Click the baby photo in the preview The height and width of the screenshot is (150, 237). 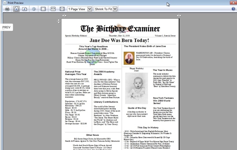(x=137, y=88)
